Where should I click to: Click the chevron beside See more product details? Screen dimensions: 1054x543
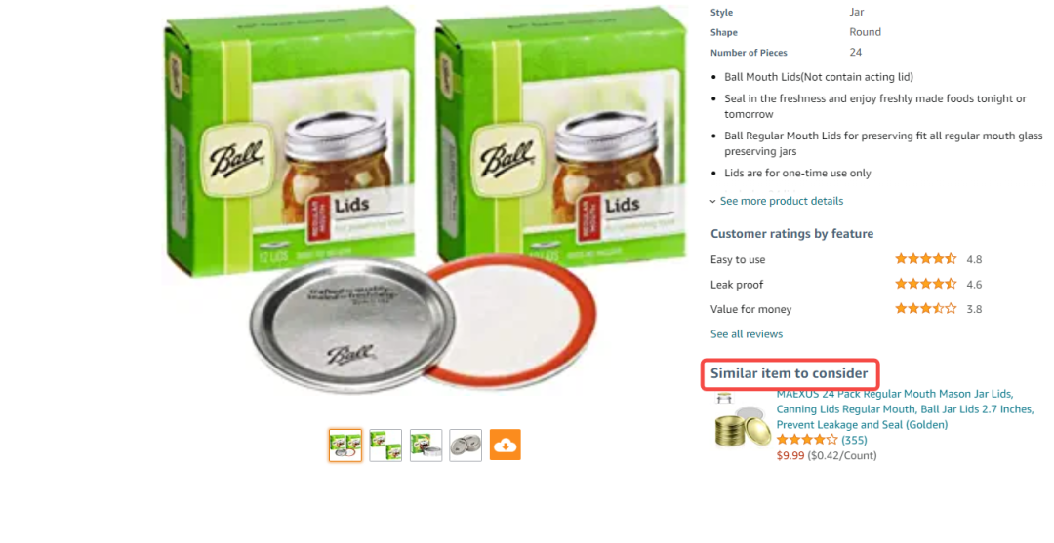point(713,202)
